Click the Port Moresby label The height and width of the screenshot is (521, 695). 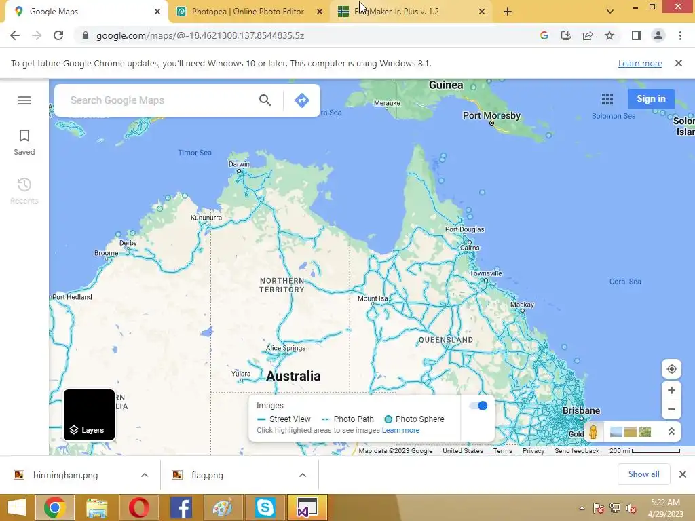tap(491, 115)
